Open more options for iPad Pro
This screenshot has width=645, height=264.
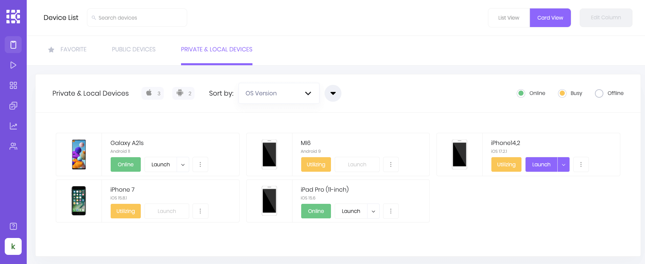click(391, 211)
